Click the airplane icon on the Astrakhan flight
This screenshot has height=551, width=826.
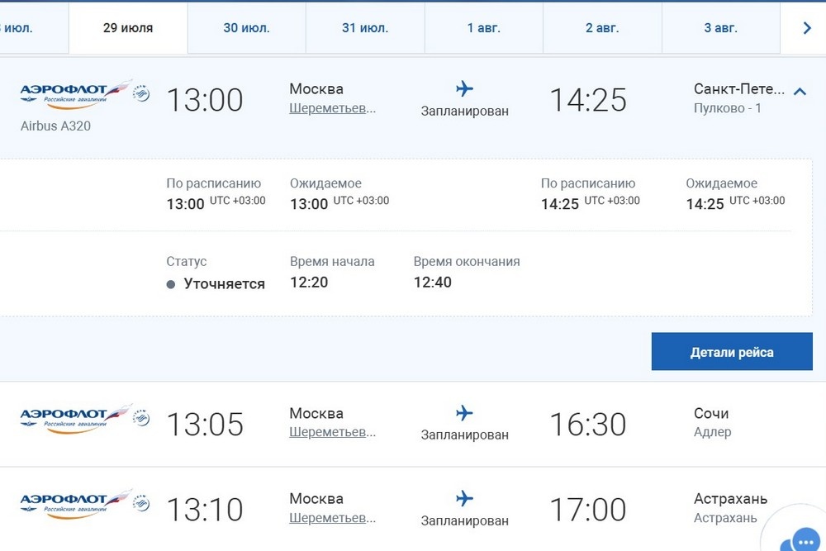pyautogui.click(x=464, y=498)
